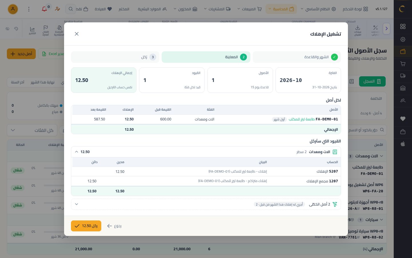The height and width of the screenshot is (258, 412).
Task: Open the people HR icon in the dark sidebar
Action: [403, 101]
